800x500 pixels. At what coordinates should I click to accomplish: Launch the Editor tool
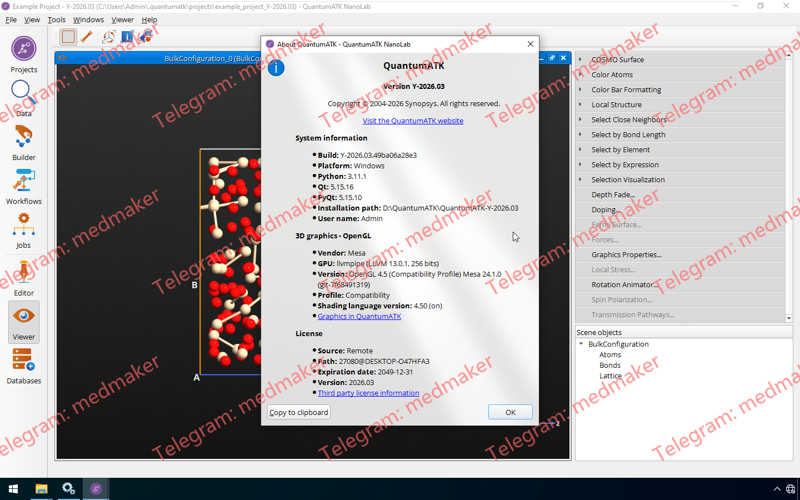pos(24,278)
